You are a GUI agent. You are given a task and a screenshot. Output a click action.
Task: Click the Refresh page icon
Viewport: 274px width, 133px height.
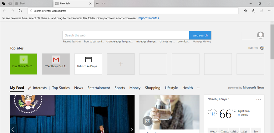(20, 11)
